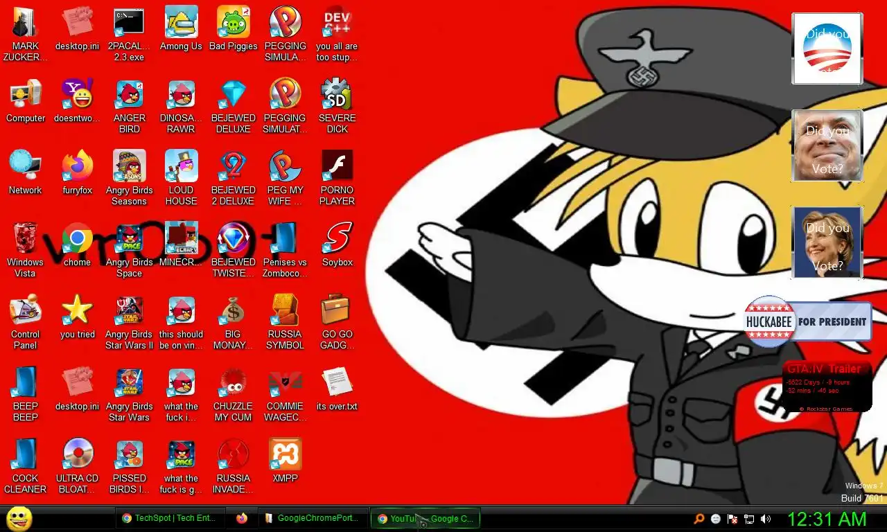Open the Angry Birds Seasons shortcut
The height and width of the screenshot is (532, 887).
(x=130, y=179)
